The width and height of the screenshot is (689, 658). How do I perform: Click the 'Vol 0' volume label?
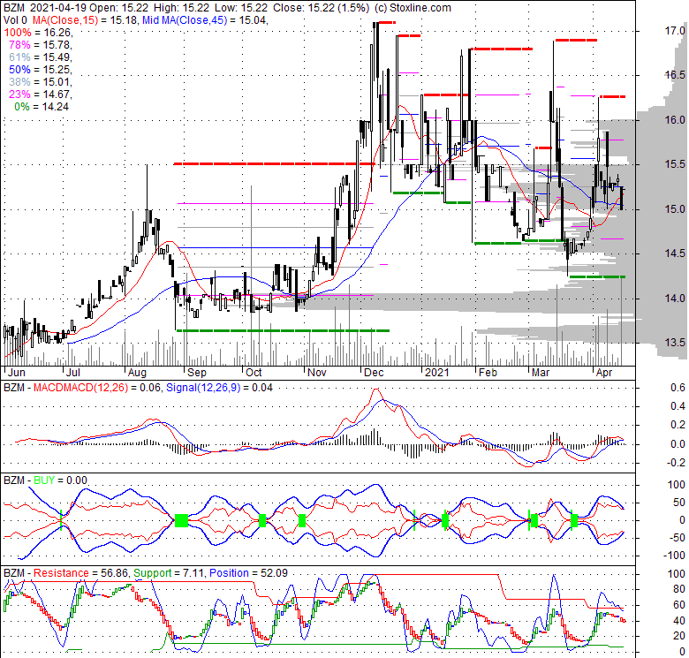(15, 20)
